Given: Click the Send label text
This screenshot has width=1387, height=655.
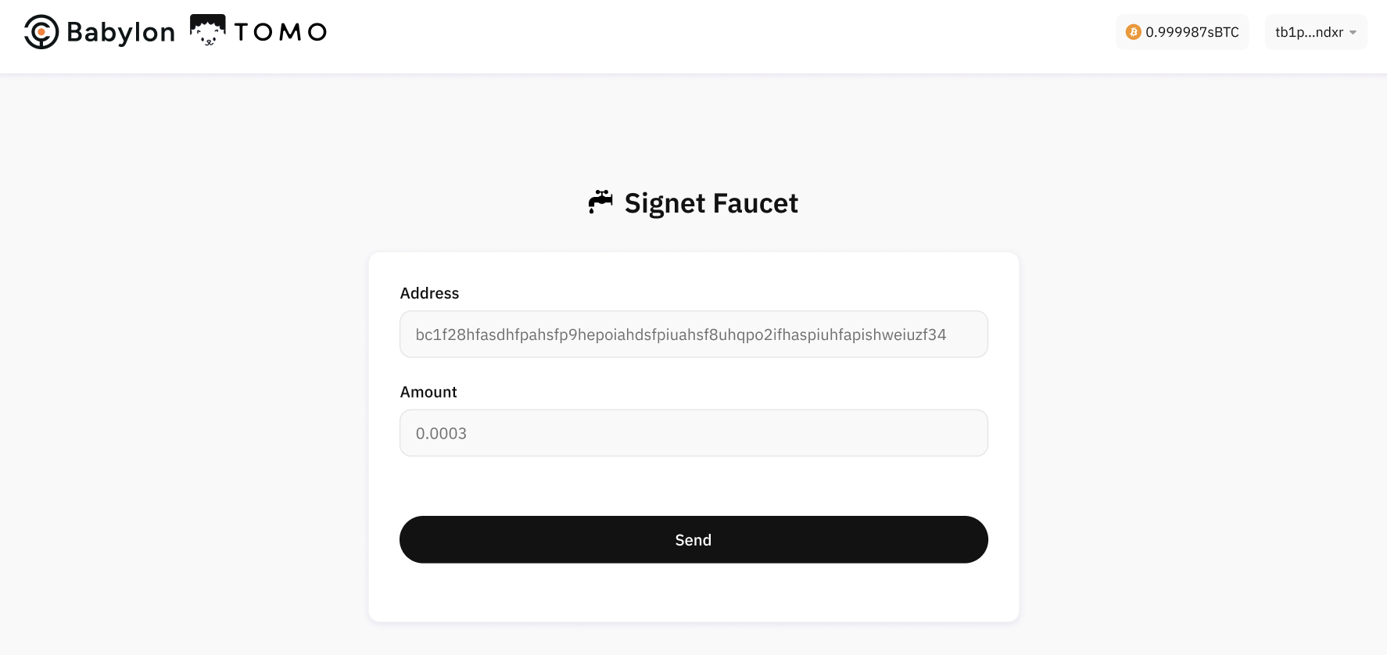Looking at the screenshot, I should coord(693,540).
